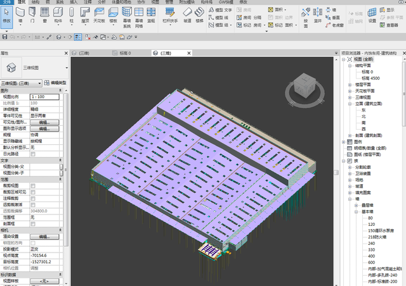Image resolution: width=406 pixels, height=286 pixels.
Task: Click the 按面 (By Face) opening tool
Action: pos(306,17)
